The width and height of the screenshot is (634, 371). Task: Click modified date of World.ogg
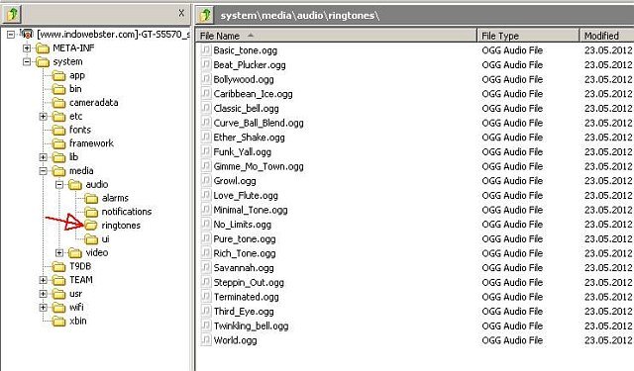[x=607, y=340]
